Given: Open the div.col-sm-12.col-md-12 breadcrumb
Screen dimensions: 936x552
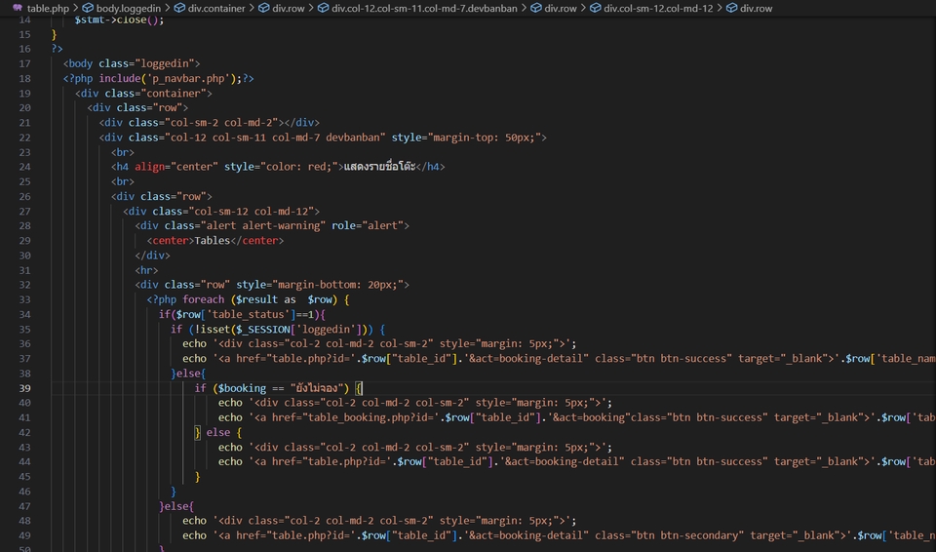Looking at the screenshot, I should (658, 9).
